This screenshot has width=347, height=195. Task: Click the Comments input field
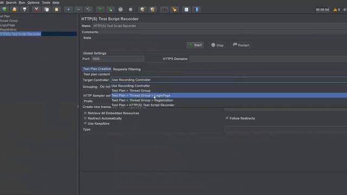coord(223,32)
